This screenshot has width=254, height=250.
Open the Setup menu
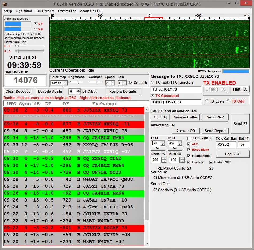coord(8,11)
